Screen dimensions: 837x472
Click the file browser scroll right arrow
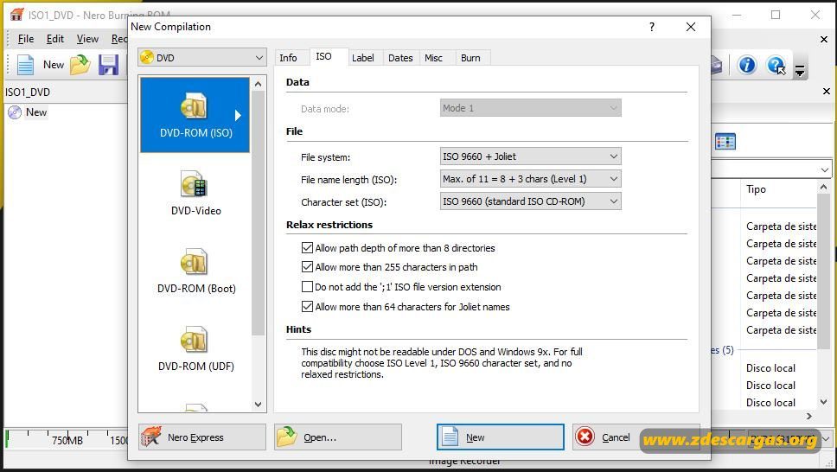pyautogui.click(x=809, y=416)
